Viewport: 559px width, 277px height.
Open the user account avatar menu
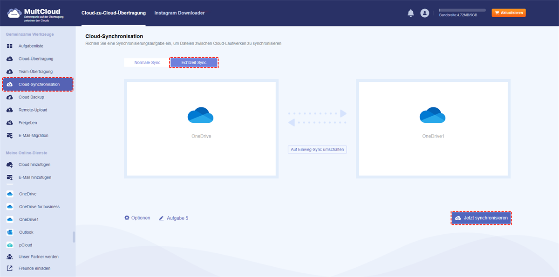click(424, 13)
